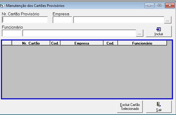This screenshot has height=115, width=176.
Task: Click Cod. header before Empresa column
Action: (55, 43)
